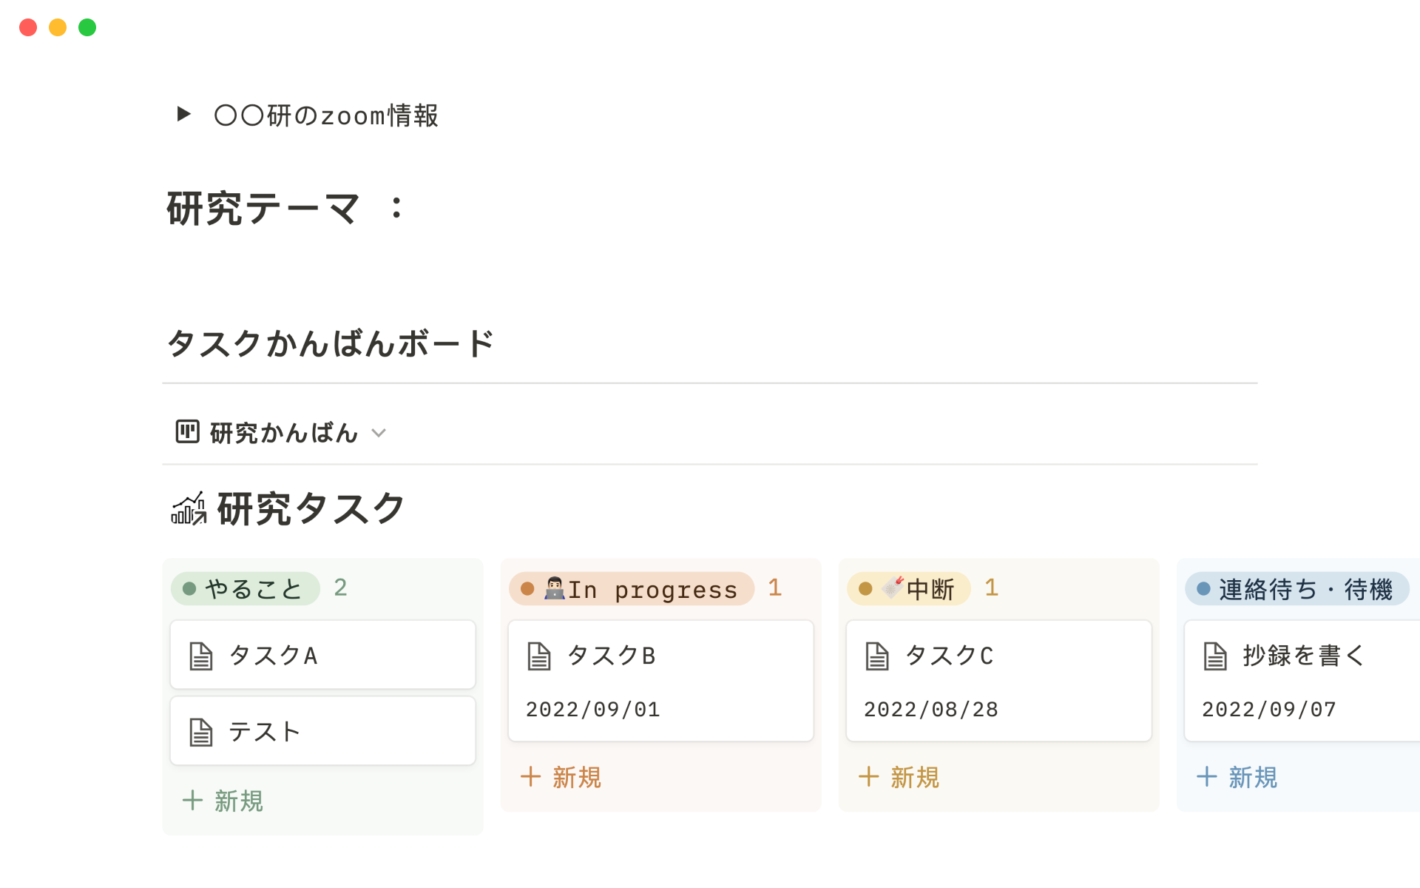Click the board view icon beside 研究かんばん
Screen dimensions: 1420x888
tap(187, 431)
